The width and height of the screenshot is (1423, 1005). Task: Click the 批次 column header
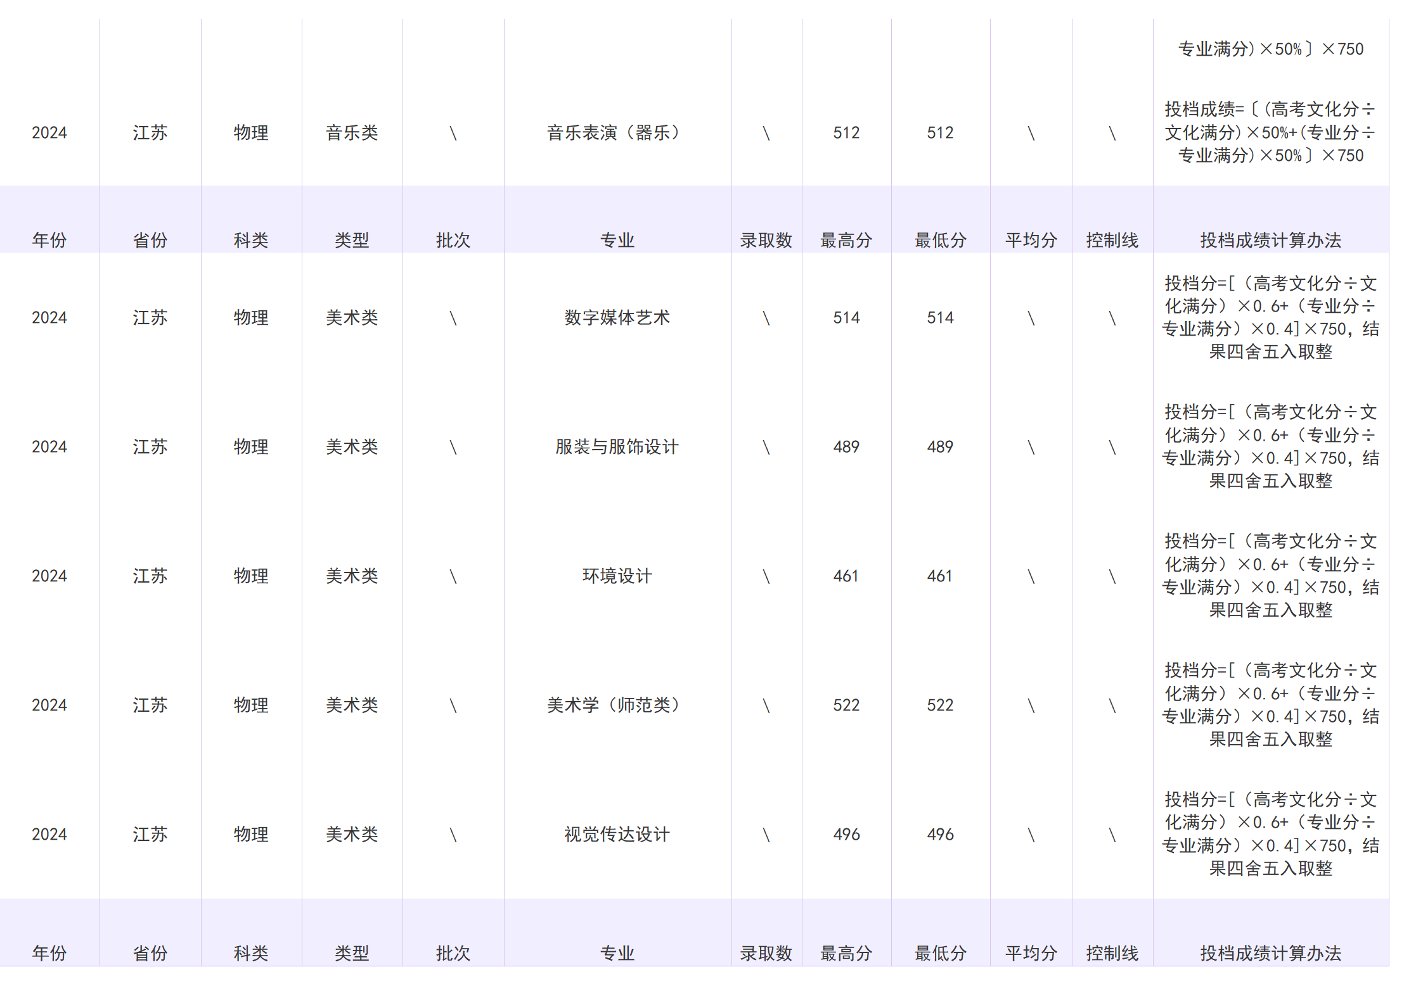[x=453, y=240]
